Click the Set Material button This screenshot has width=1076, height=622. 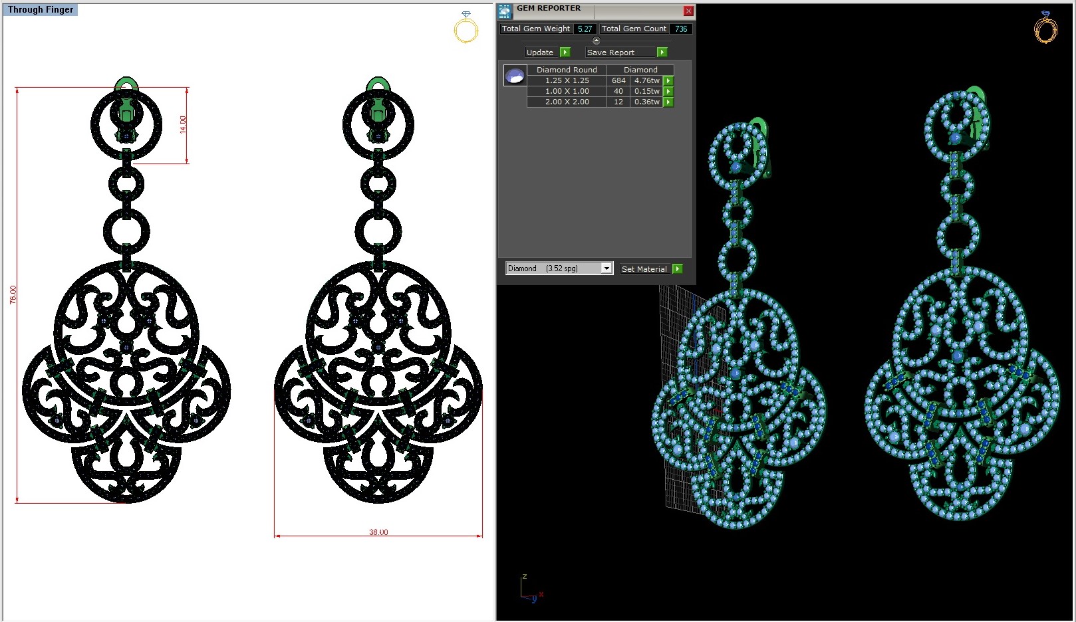[x=644, y=269]
